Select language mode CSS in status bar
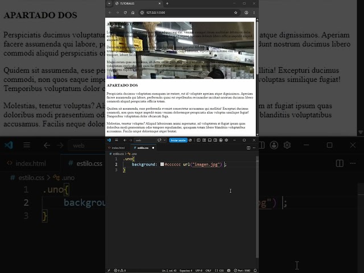This screenshot has width=364, height=273. tap(219, 271)
